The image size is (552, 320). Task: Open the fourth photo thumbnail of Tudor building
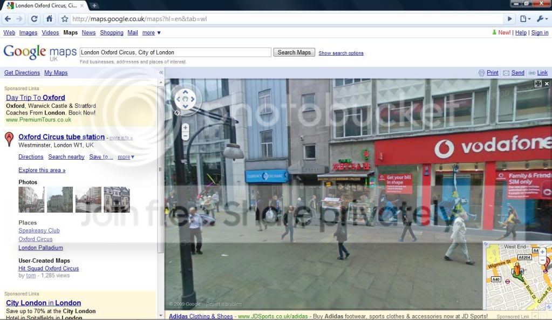click(x=117, y=200)
